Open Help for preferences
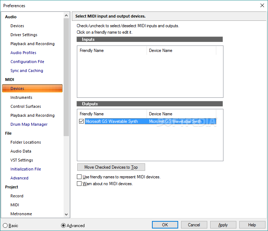The image size is (268, 231). 252,225
